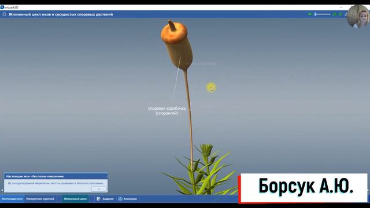Click the green pause narration icon
370x208 pixels.
pos(340,14)
